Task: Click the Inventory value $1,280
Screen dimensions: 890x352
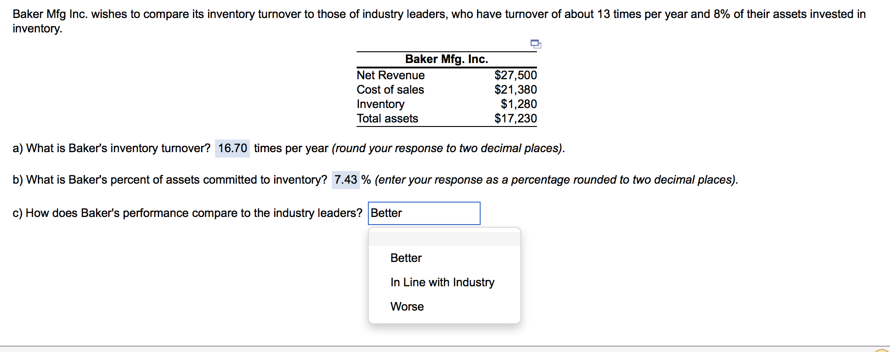Action: [518, 104]
